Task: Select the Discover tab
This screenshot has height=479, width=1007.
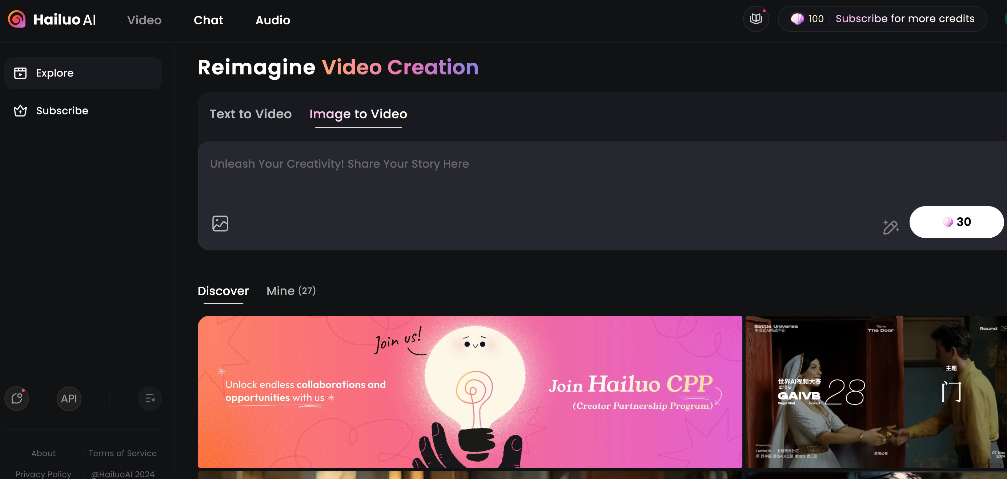Action: coord(223,291)
